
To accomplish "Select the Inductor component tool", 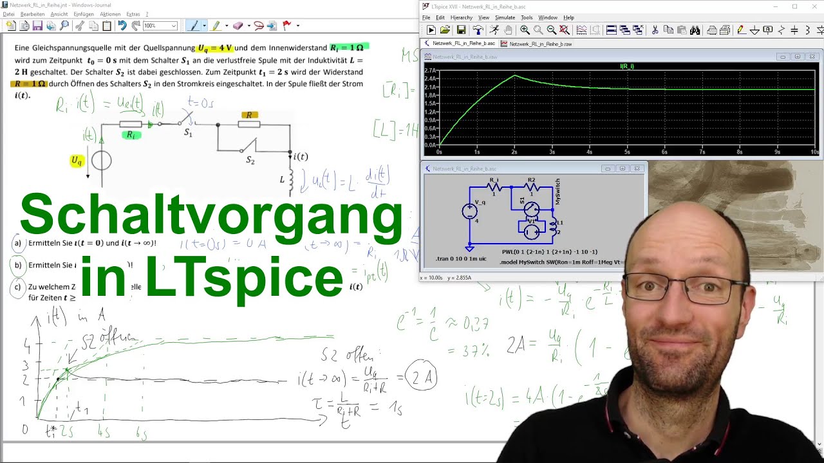I will click(x=808, y=30).
